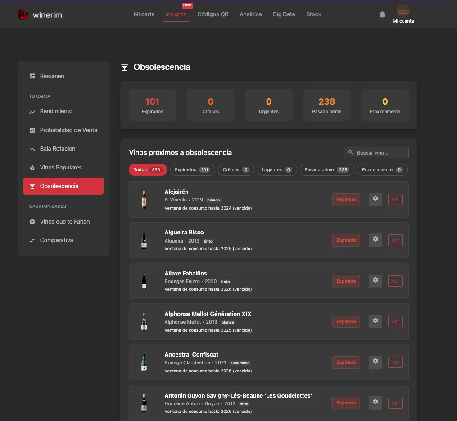Click the Buscar vino search field
457x421 pixels.
click(x=376, y=153)
